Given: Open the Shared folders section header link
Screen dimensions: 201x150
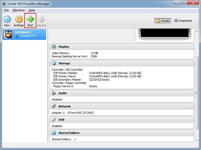Looking at the screenshot, I should tap(69, 133).
